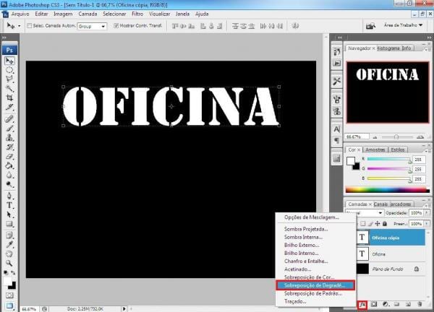Image resolution: width=434 pixels, height=312 pixels.
Task: Swap foreground and background colors
Action: coord(13,273)
